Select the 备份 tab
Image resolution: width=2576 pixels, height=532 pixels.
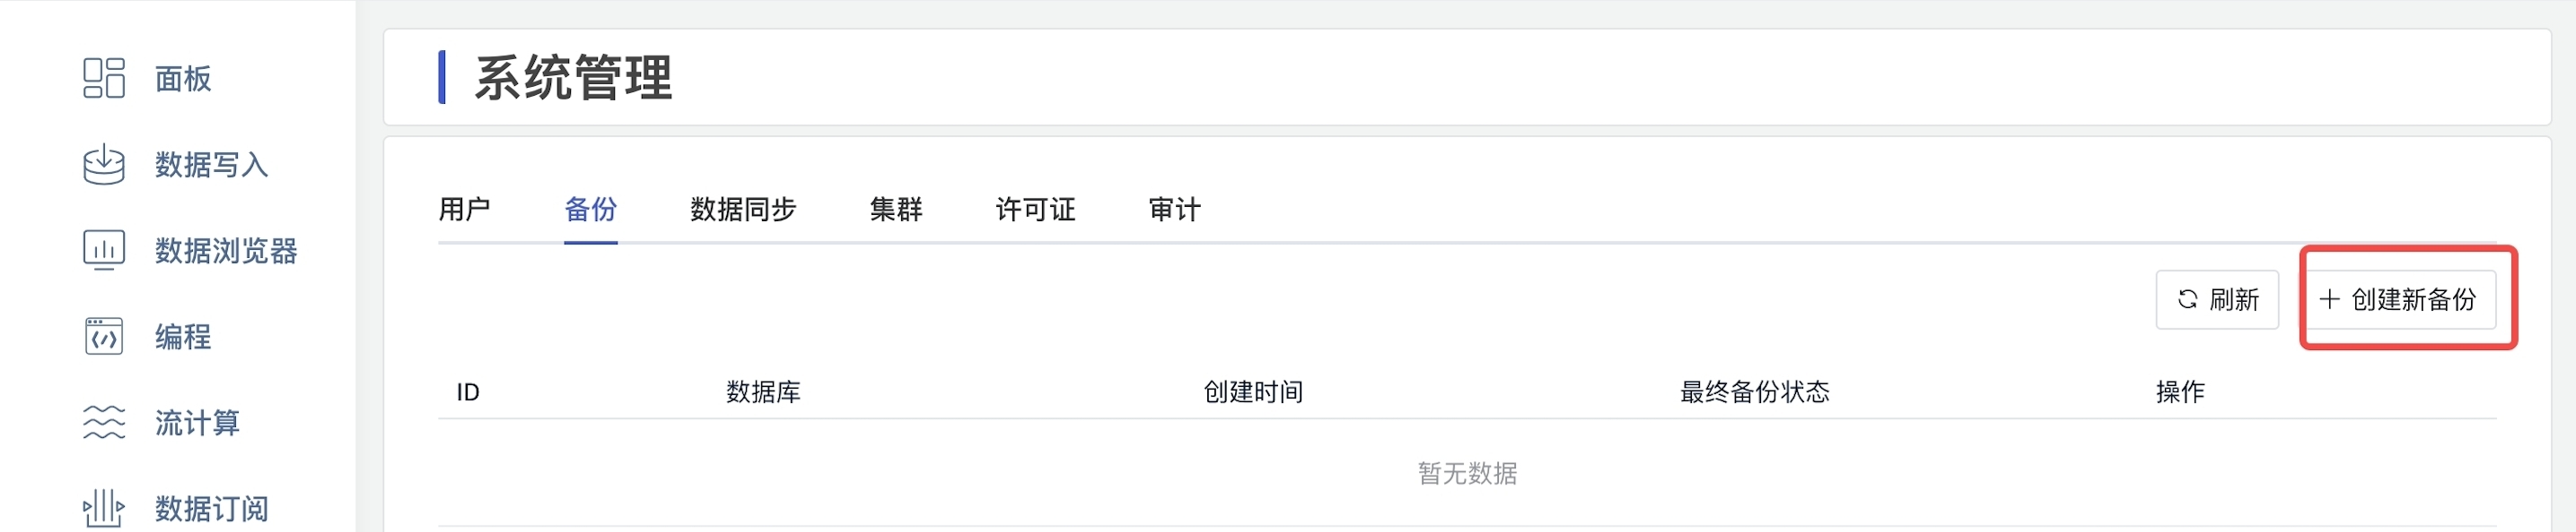[x=590, y=210]
